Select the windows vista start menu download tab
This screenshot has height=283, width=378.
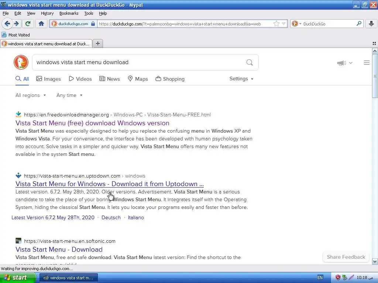(46, 44)
